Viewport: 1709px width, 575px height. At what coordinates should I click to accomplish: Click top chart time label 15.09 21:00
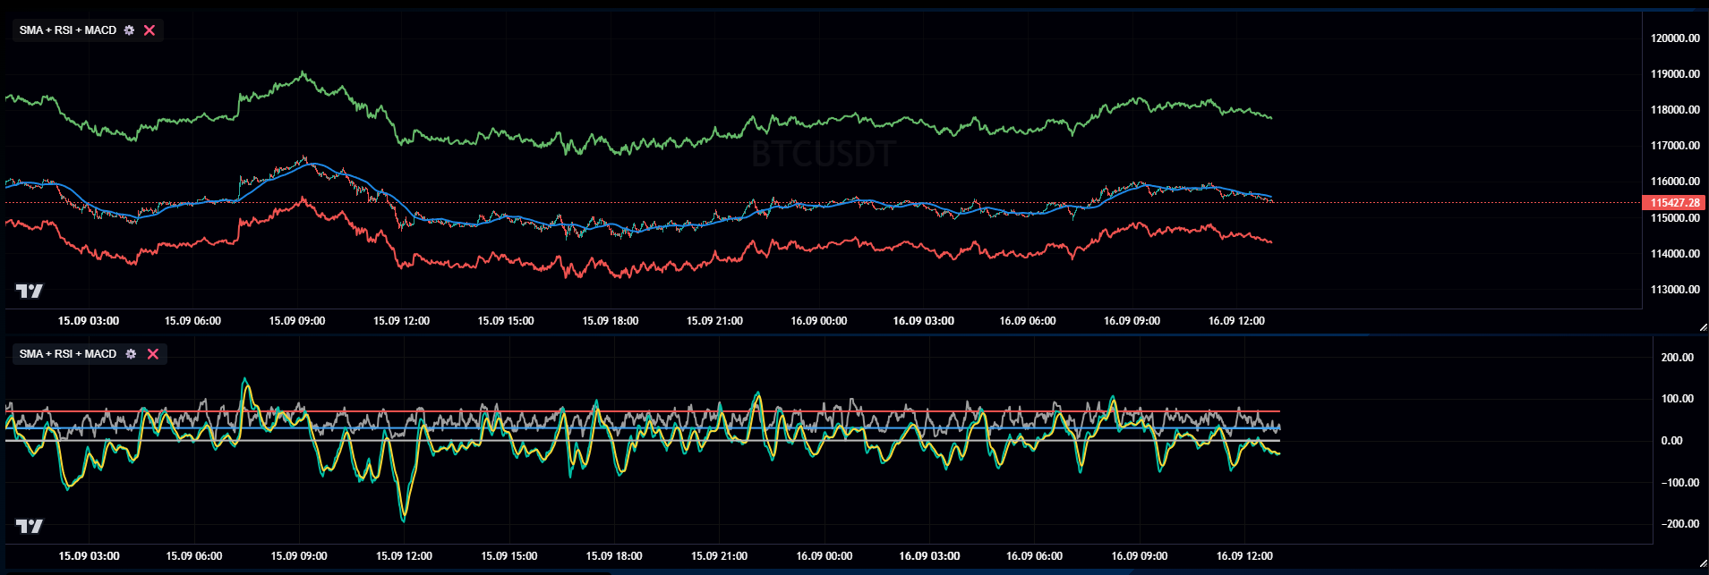coord(714,321)
